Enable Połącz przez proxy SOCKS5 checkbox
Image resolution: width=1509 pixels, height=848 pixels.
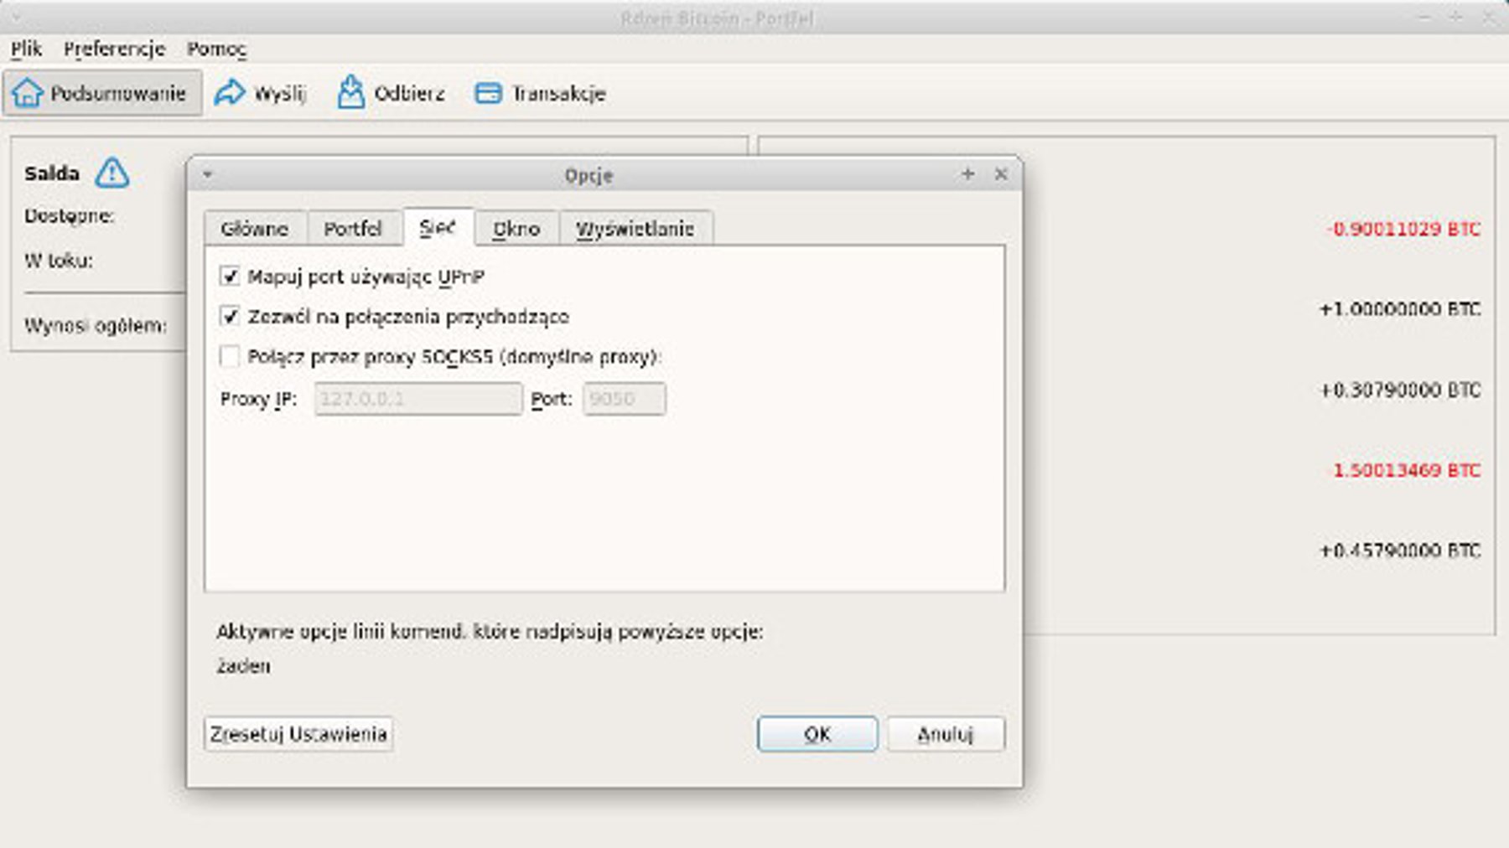pyautogui.click(x=230, y=356)
